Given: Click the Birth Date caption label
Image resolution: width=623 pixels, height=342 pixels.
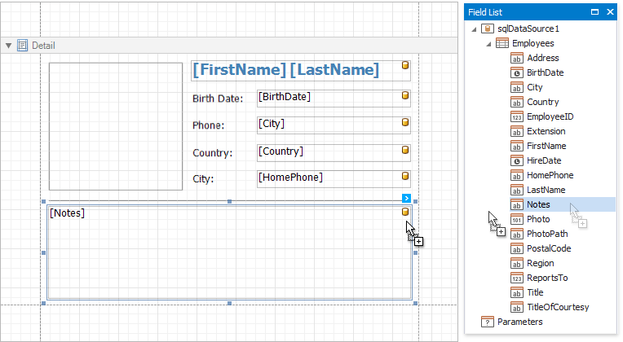Looking at the screenshot, I should click(x=218, y=99).
